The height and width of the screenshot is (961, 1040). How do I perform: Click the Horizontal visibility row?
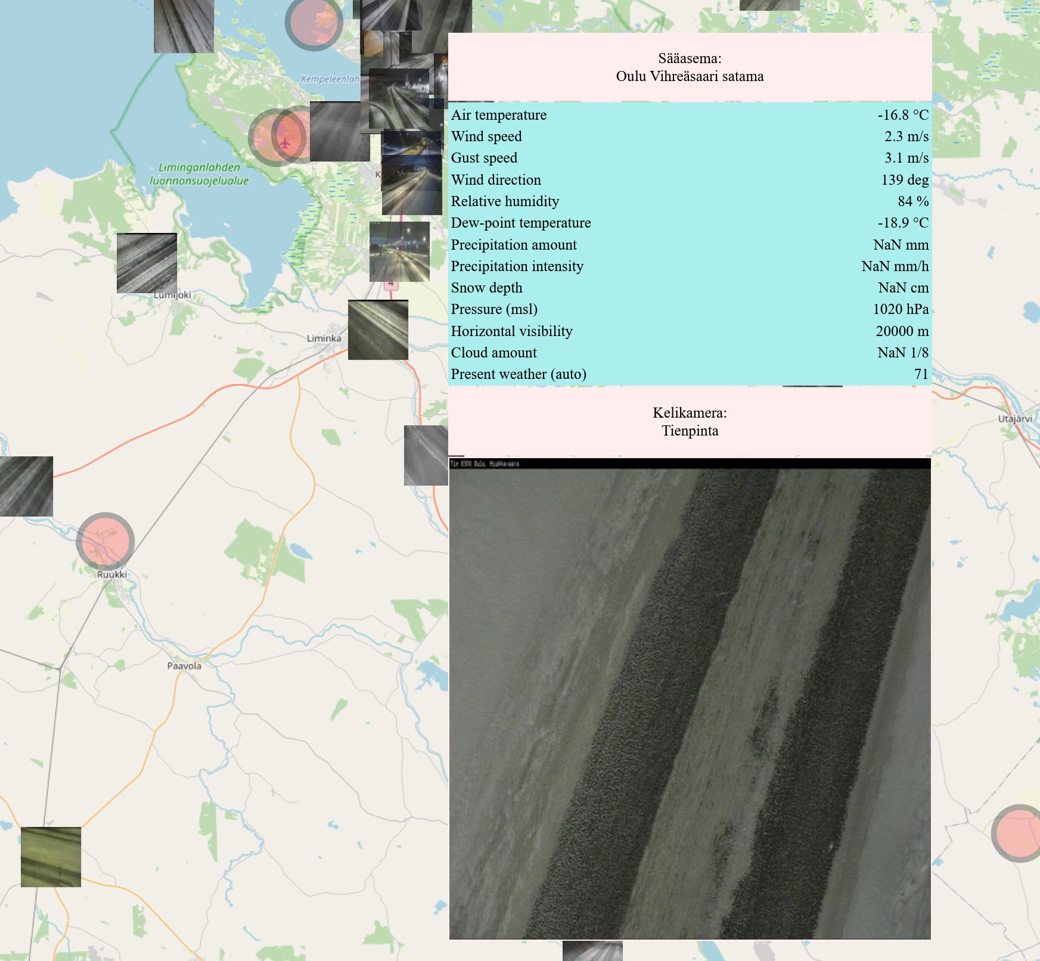point(690,331)
